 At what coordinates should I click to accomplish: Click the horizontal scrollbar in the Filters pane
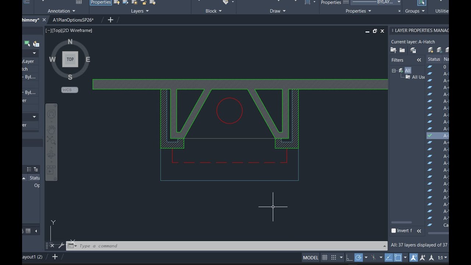click(401, 222)
